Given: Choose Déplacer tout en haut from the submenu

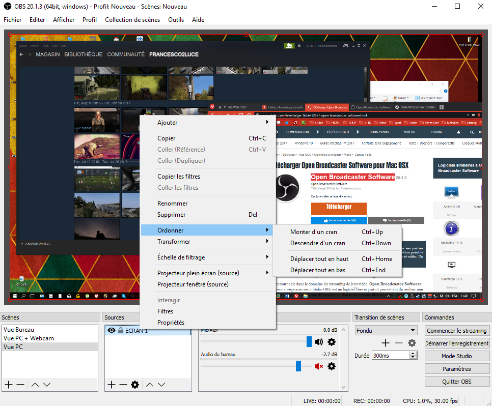Looking at the screenshot, I should (x=319, y=259).
